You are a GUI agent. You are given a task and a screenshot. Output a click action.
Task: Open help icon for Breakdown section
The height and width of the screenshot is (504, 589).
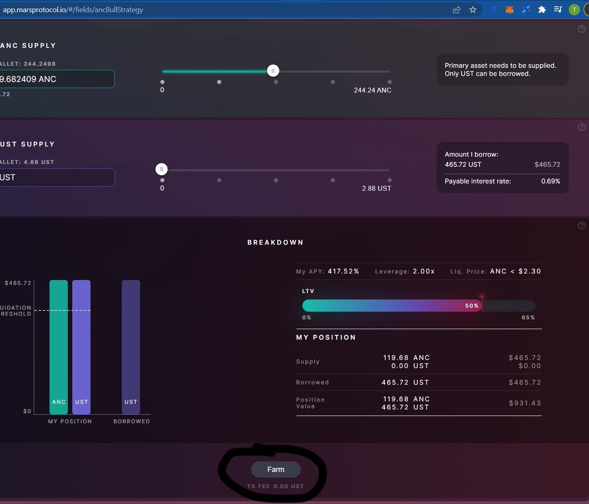point(582,226)
